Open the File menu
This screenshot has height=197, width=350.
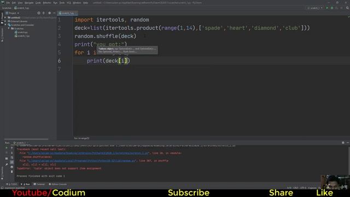[x=8, y=3]
